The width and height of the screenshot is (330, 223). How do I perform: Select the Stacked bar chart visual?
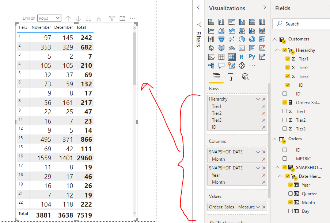coord(211,22)
